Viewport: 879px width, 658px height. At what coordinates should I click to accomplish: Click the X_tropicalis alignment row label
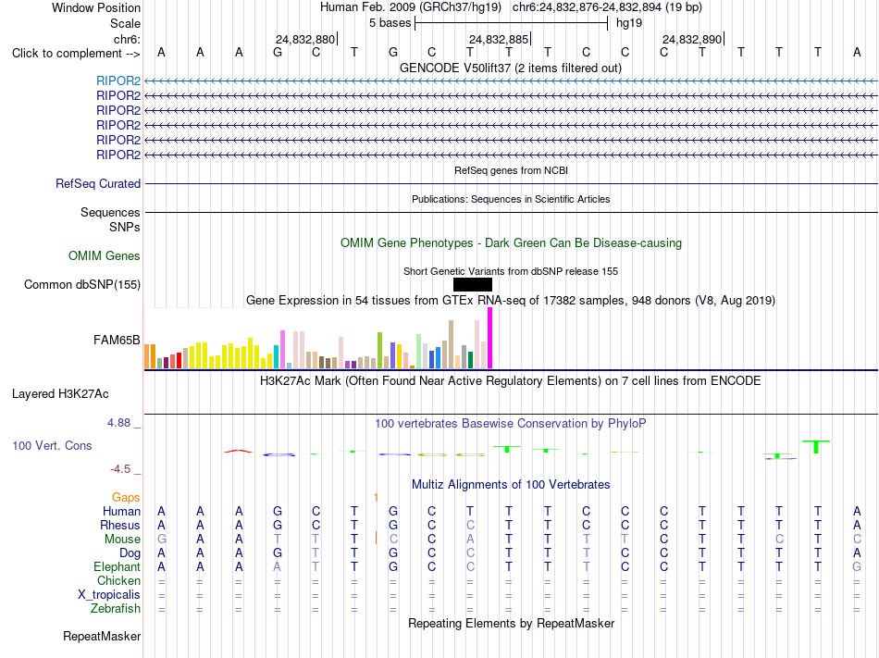(x=109, y=595)
